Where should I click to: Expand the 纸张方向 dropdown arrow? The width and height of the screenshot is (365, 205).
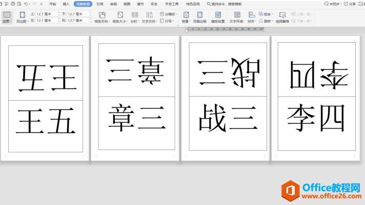point(109,22)
